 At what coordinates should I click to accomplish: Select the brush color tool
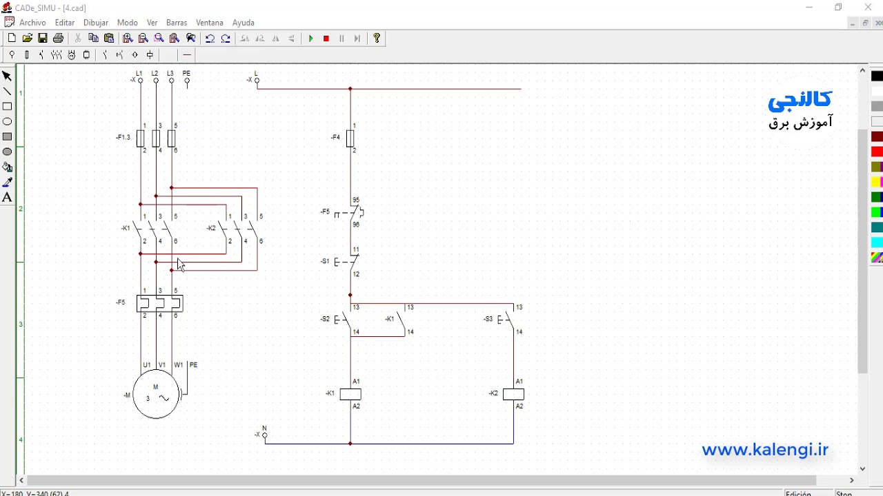(7, 183)
